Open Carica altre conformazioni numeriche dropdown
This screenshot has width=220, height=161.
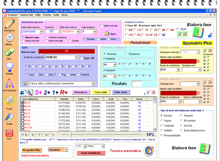[93, 83]
